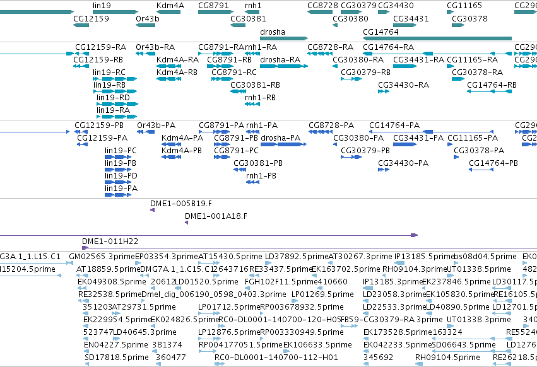Click protein CG12159-PB label
The image size is (537, 367).
click(99, 125)
